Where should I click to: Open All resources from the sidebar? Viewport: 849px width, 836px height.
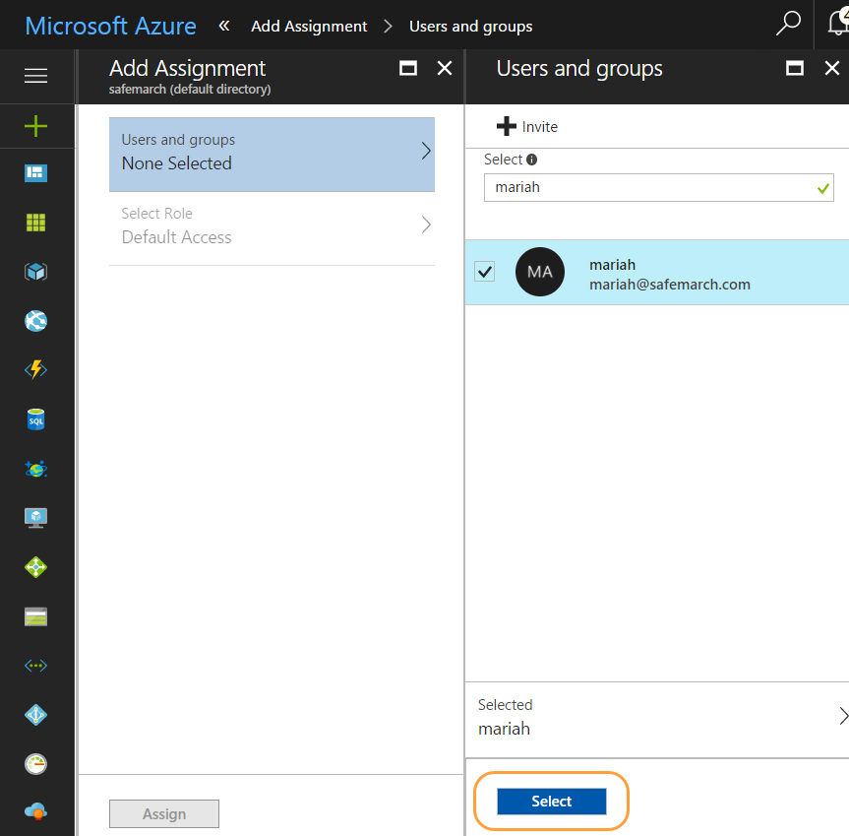pyautogui.click(x=35, y=223)
